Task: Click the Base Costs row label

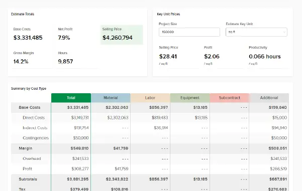Action: [x=30, y=107]
